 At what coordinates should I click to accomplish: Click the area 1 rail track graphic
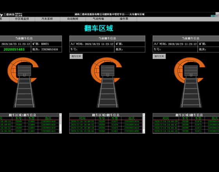coord(24,92)
